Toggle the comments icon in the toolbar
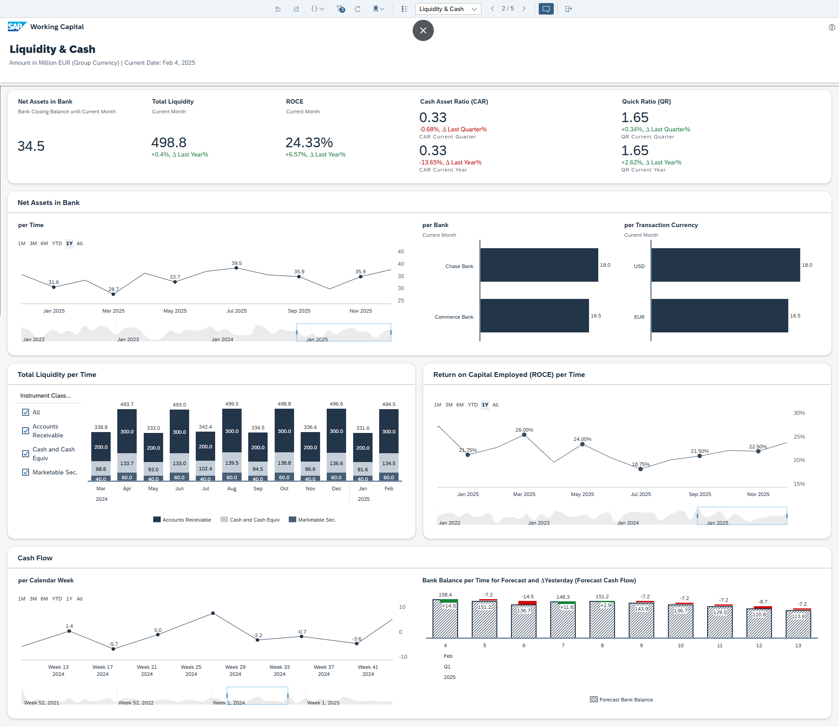839x727 pixels. click(x=546, y=9)
